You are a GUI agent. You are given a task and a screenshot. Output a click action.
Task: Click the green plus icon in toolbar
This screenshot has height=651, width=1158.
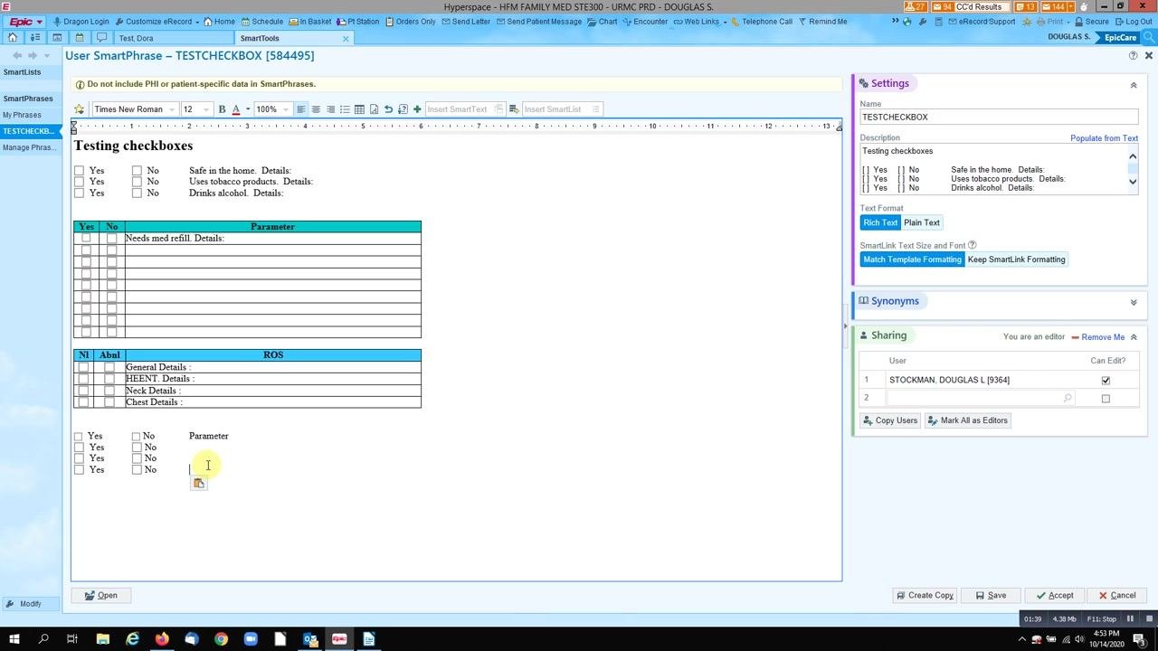[x=417, y=109]
